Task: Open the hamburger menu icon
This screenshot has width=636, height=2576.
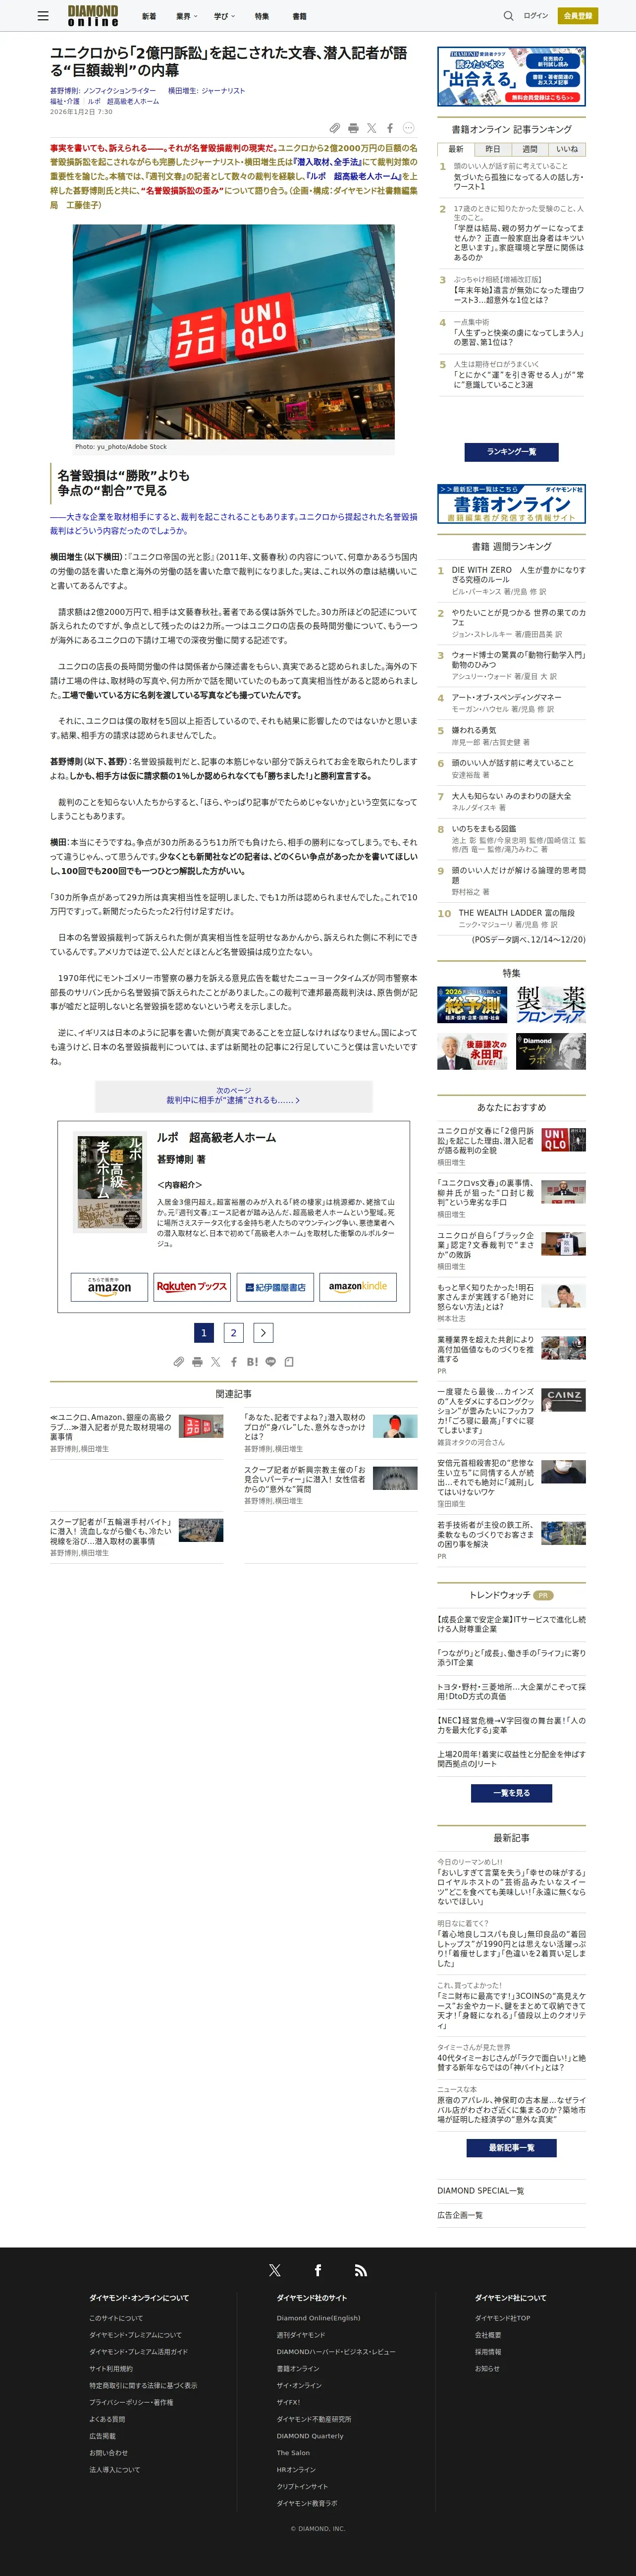Action: coord(42,16)
